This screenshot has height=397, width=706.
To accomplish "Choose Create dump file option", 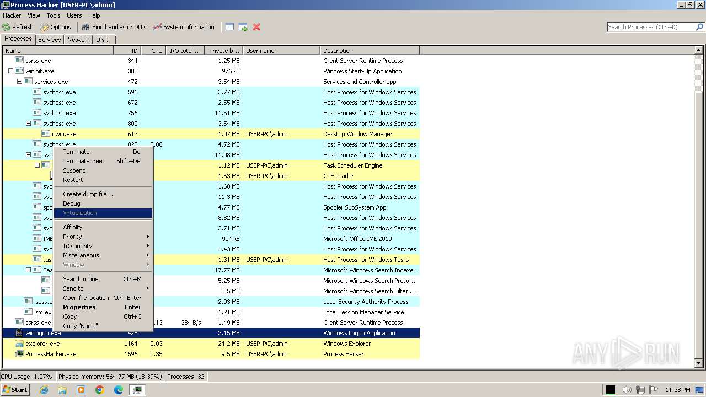I will (103, 194).
